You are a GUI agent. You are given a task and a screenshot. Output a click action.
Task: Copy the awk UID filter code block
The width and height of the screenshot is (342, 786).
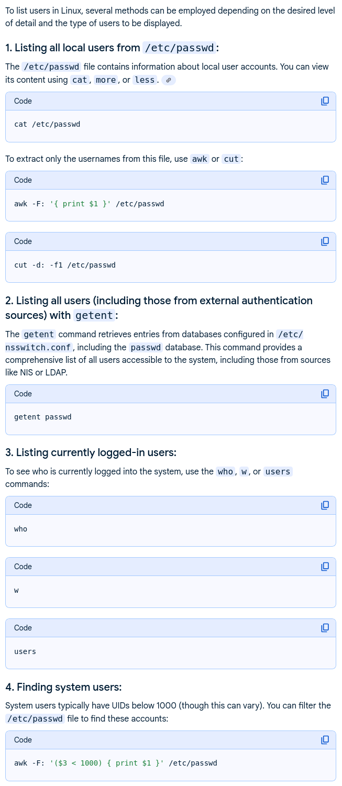pyautogui.click(x=325, y=740)
